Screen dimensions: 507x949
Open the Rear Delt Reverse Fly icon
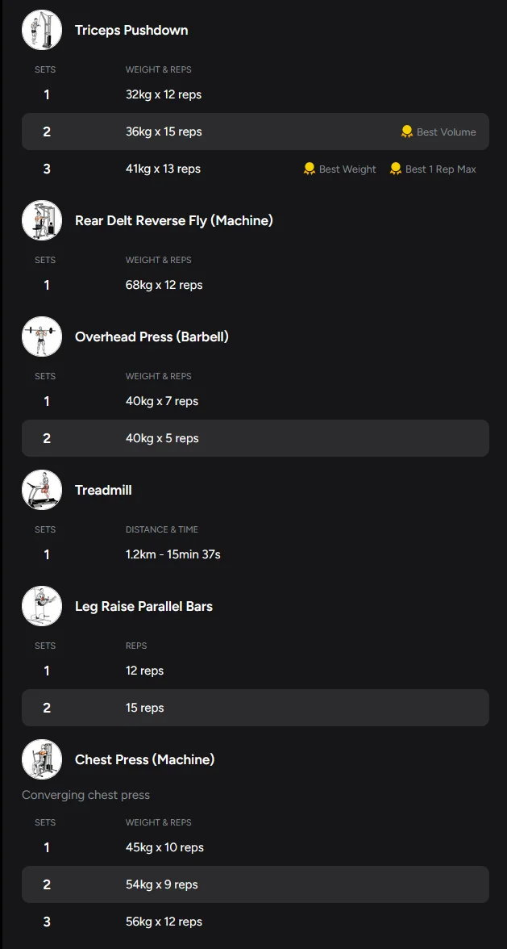[42, 220]
